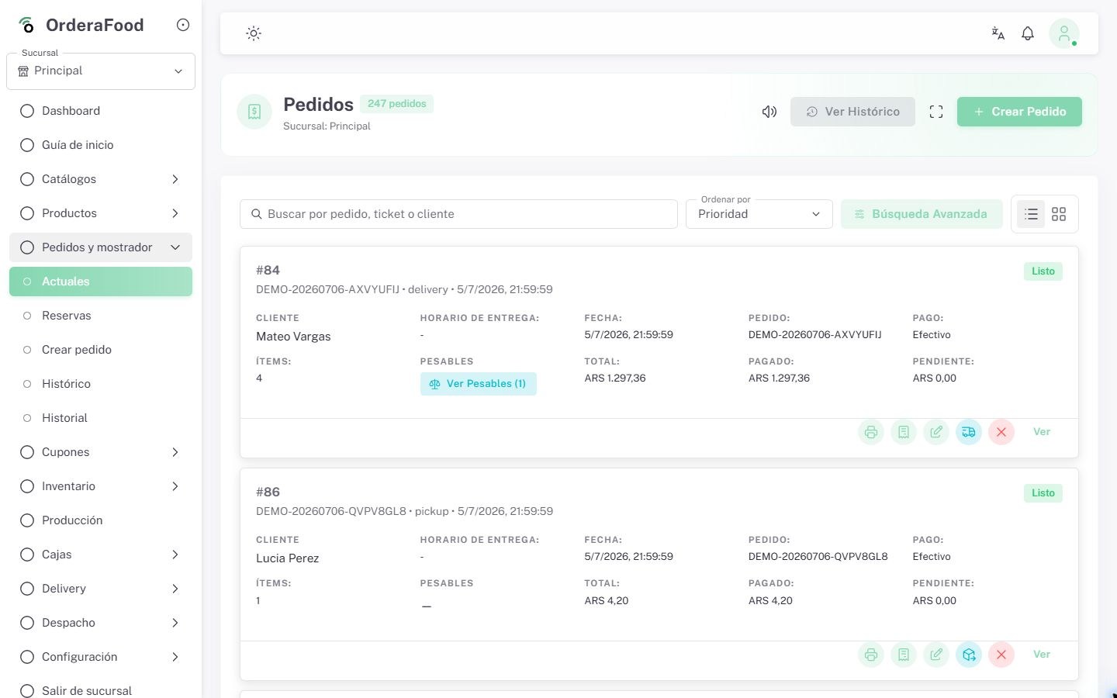Dispatch order #84 with truck icon
This screenshot has height=698, width=1117.
pyautogui.click(x=969, y=432)
